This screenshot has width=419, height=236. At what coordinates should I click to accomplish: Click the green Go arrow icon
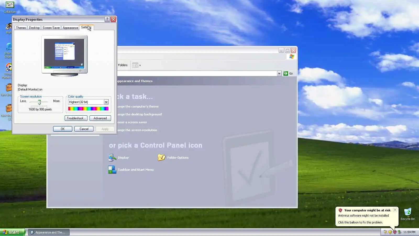tap(286, 73)
